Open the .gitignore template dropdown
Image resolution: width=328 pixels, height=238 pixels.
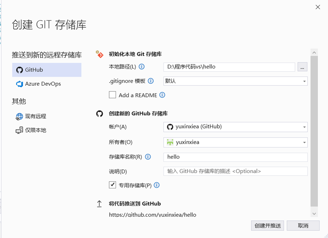[x=235, y=81]
